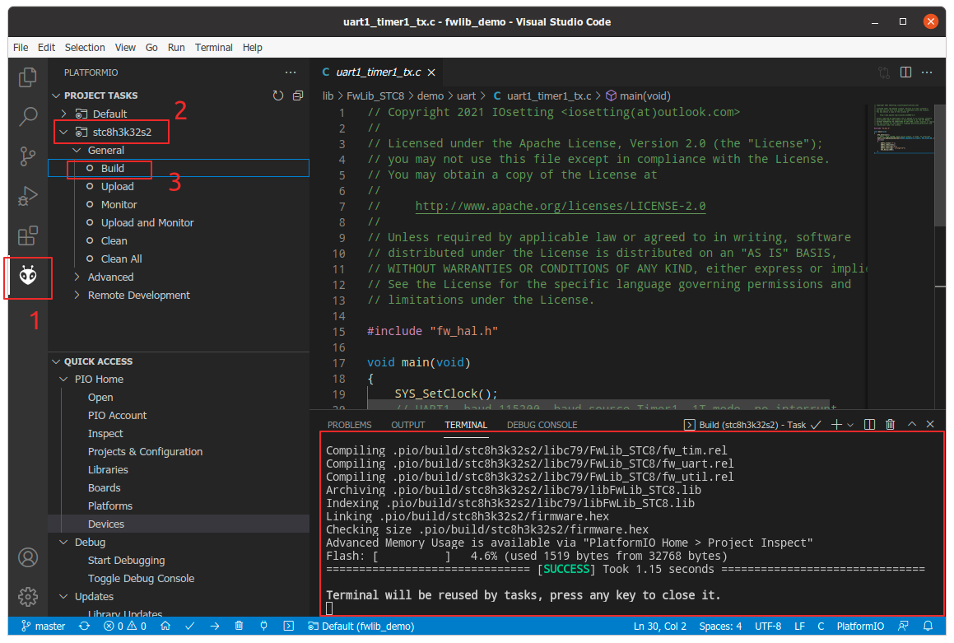Switch to the Problems tab
Viewport: 954px width, 643px height.
click(349, 425)
